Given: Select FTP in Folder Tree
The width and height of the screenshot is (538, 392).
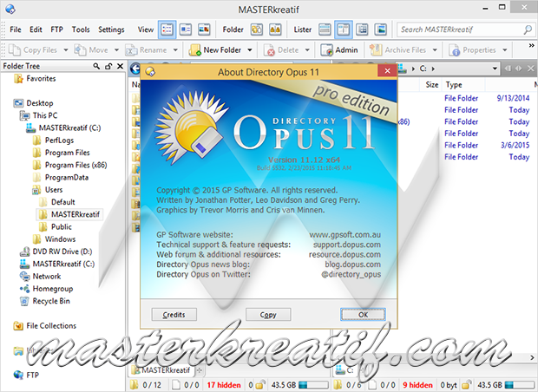Looking at the screenshot, I should coord(32,375).
